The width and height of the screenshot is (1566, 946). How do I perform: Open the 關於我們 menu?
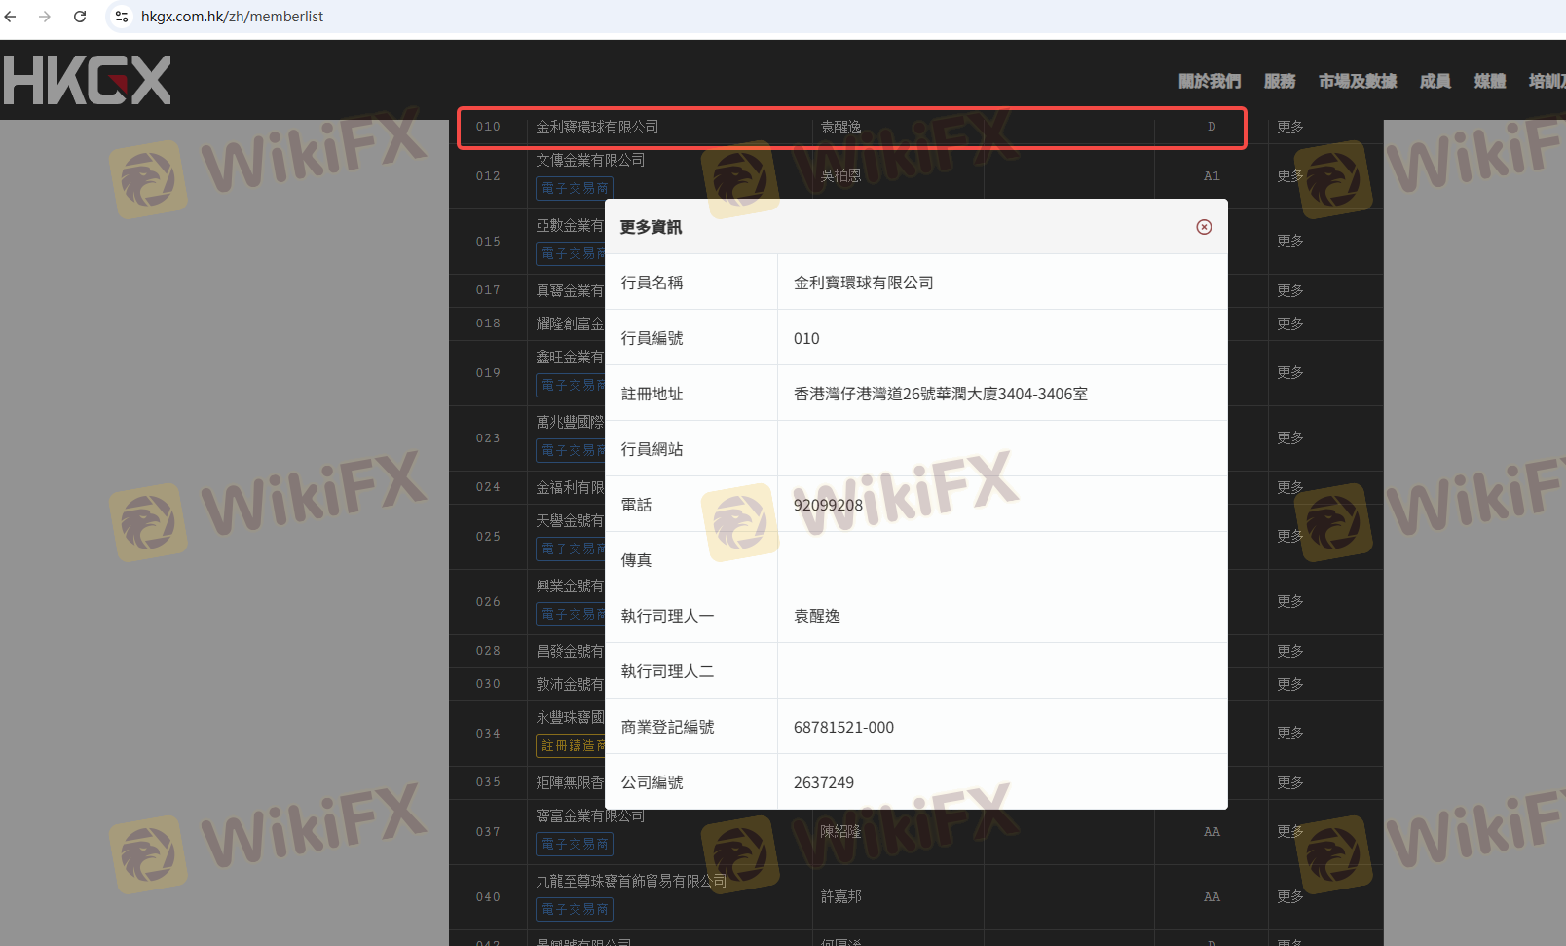click(1210, 82)
